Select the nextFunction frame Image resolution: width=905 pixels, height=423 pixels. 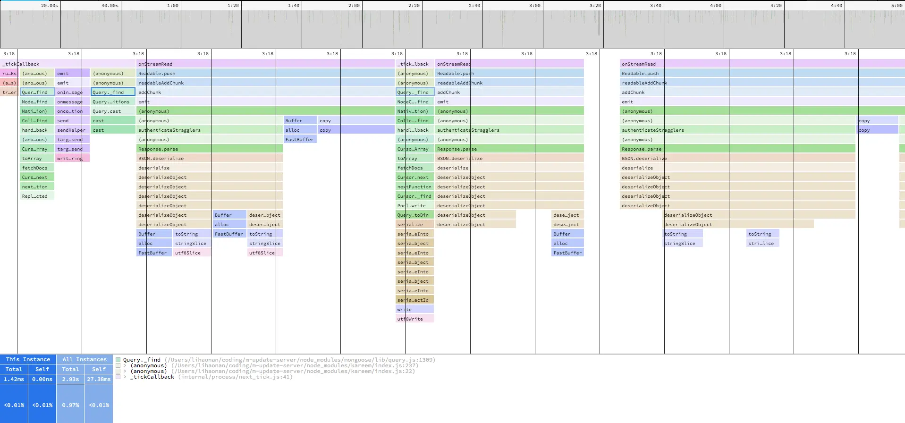[x=414, y=186]
